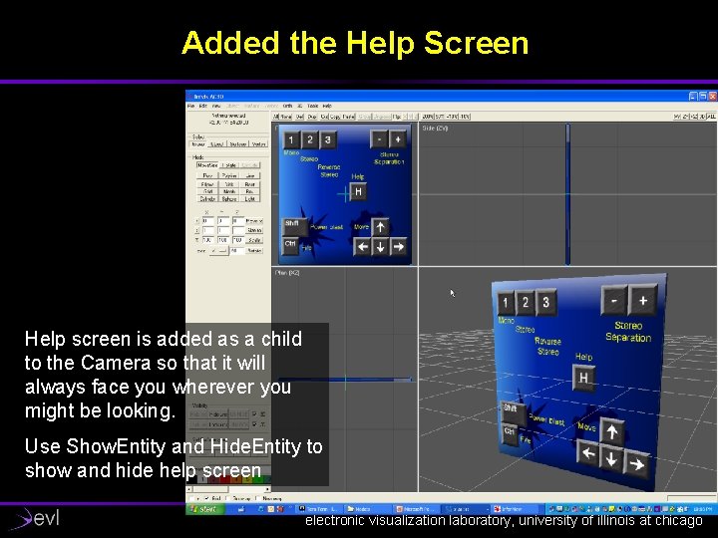718x538 pixels.
Task: Toggle the Gridsnap checkbox in the bottom bar
Action: click(x=227, y=498)
